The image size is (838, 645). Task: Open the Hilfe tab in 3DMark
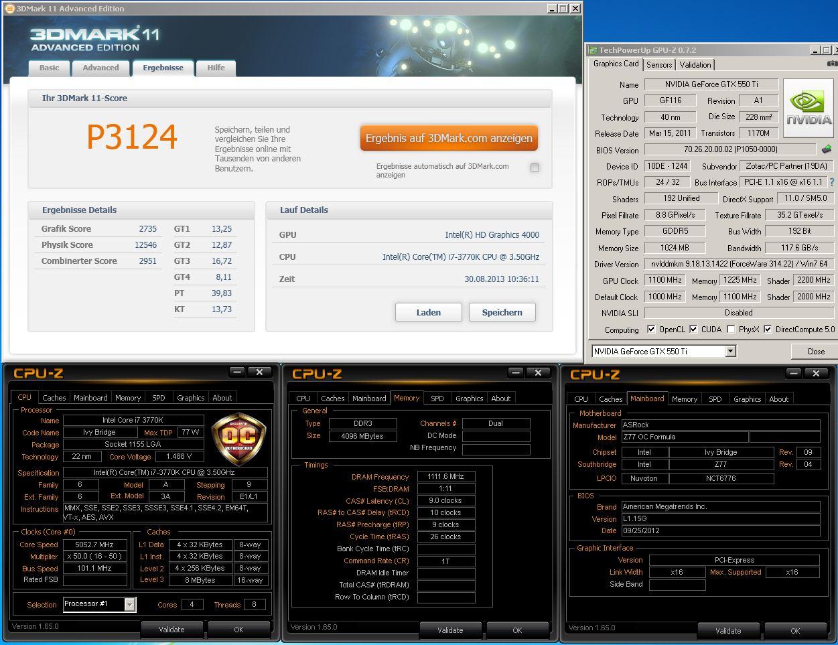click(216, 68)
